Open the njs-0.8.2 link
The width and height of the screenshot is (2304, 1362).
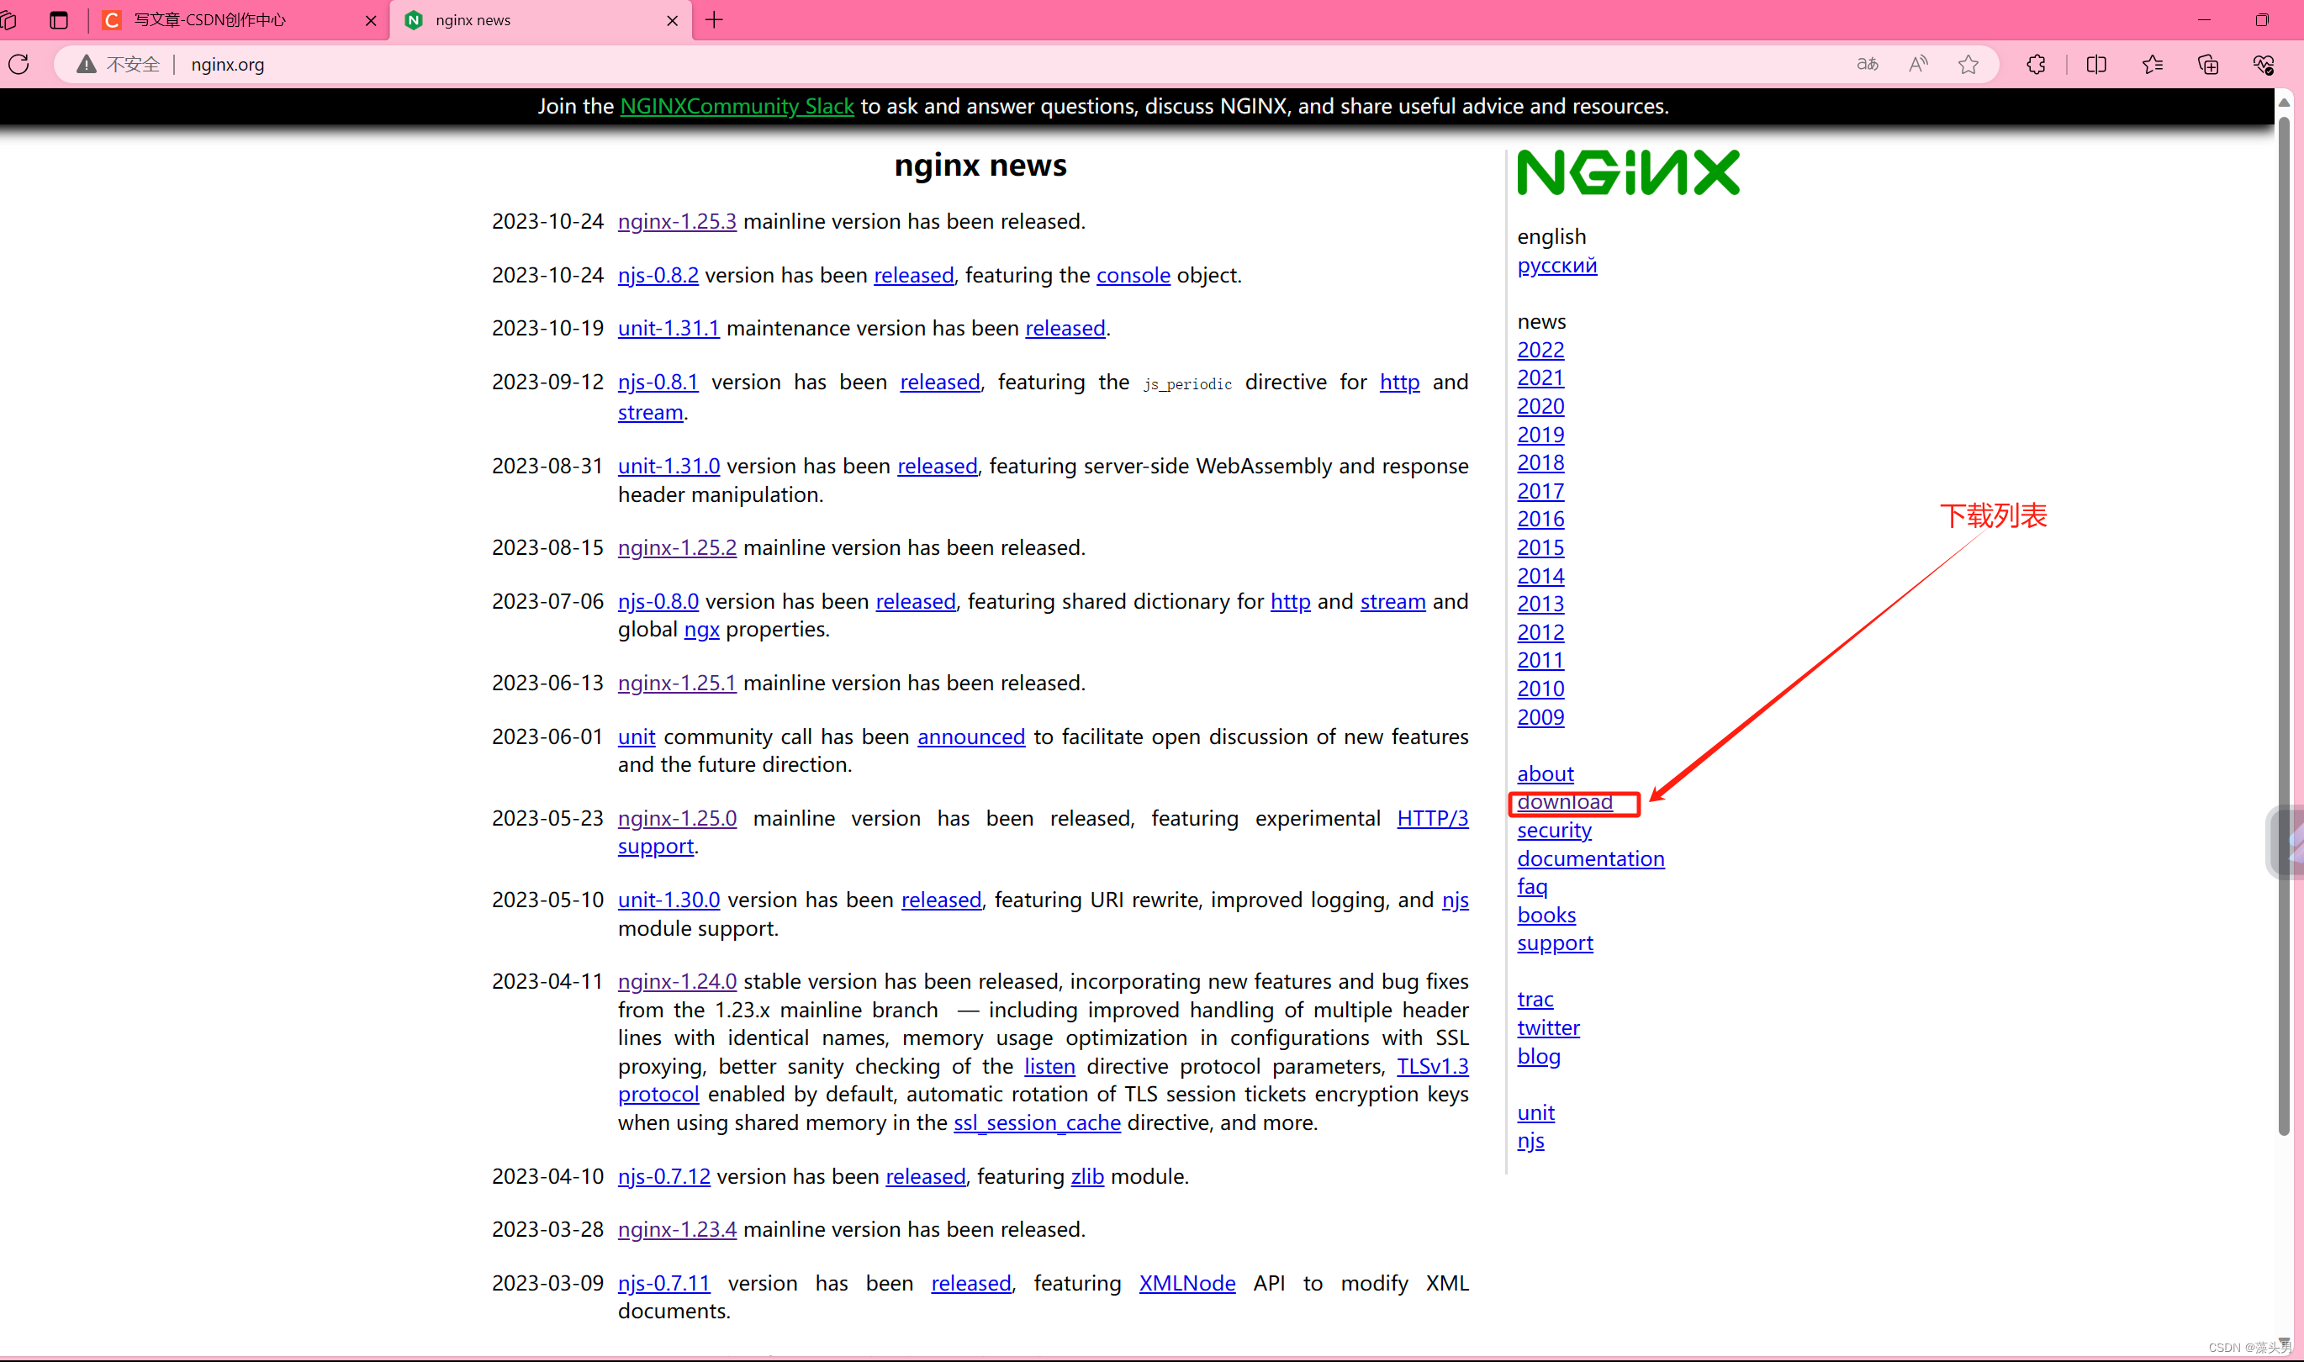coord(658,275)
